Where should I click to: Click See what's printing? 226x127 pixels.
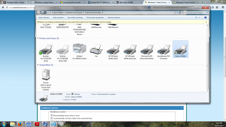[x=75, y=17]
